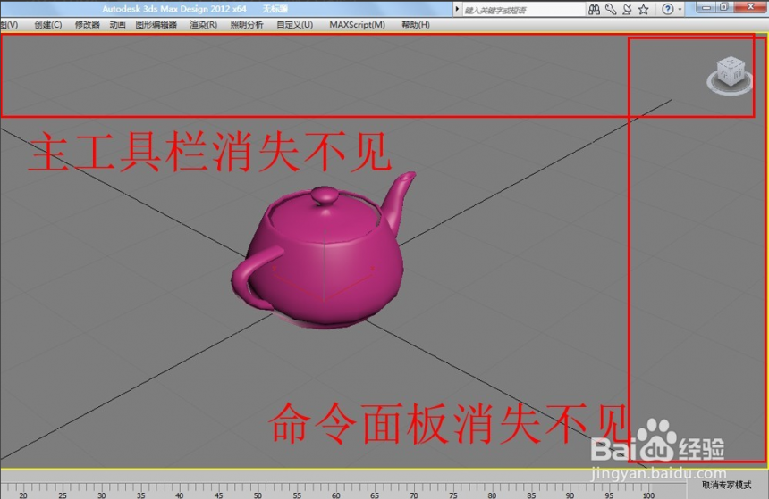Minimize the 3ds Max window
The image size is (769, 499).
coord(706,7)
